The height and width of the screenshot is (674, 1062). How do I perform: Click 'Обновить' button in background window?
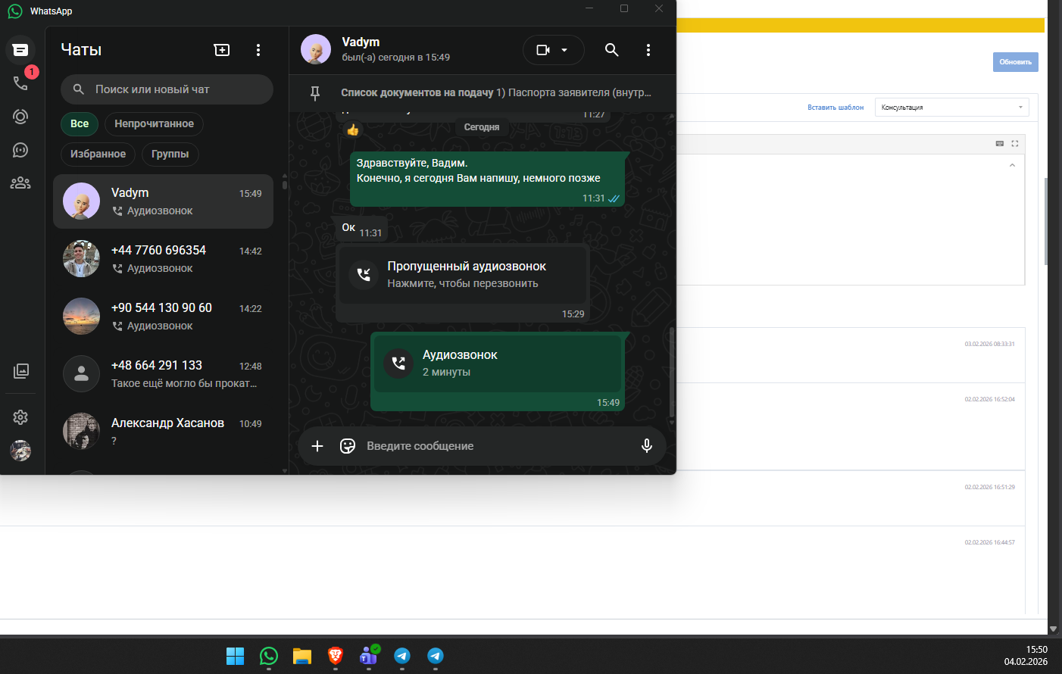1015,62
